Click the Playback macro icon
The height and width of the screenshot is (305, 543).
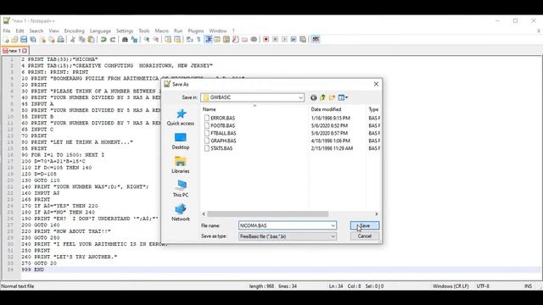click(x=284, y=40)
